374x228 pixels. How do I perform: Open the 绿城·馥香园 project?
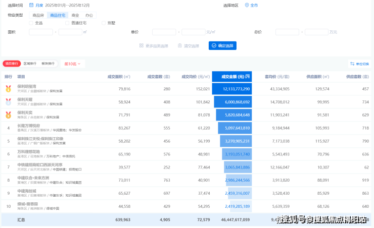[x=28, y=204]
